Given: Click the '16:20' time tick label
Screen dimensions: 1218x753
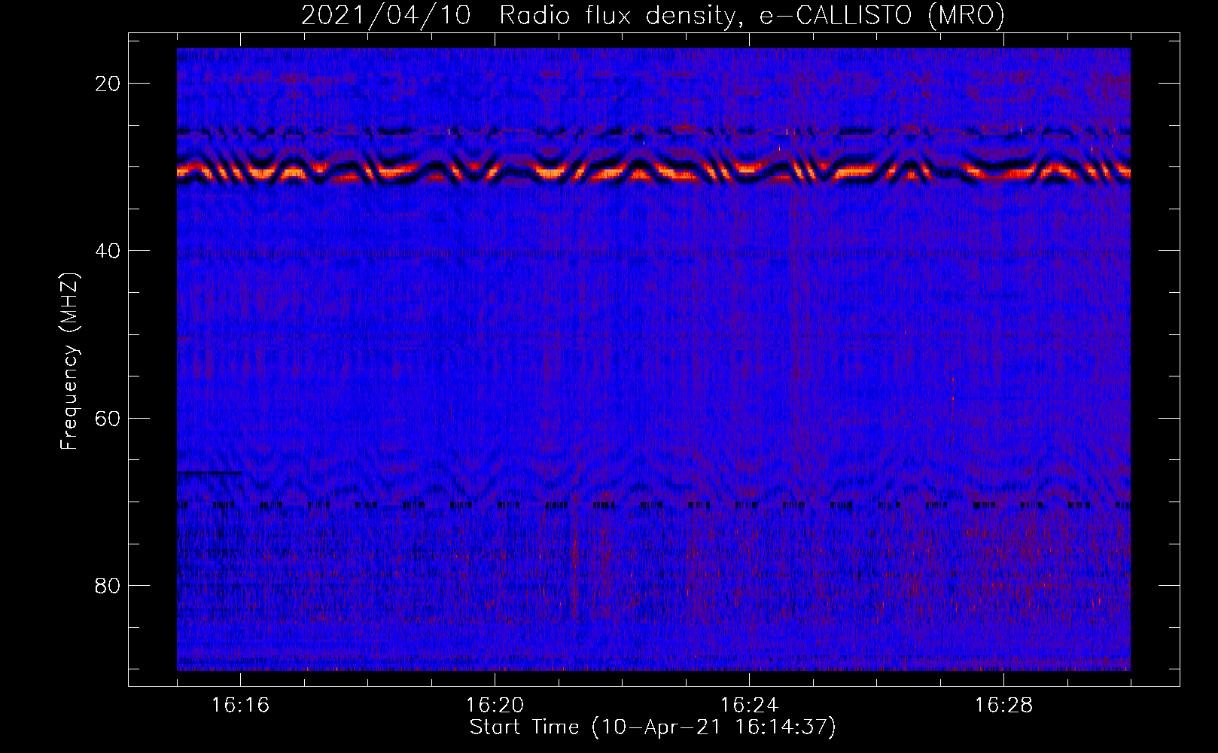Looking at the screenshot, I should (495, 706).
